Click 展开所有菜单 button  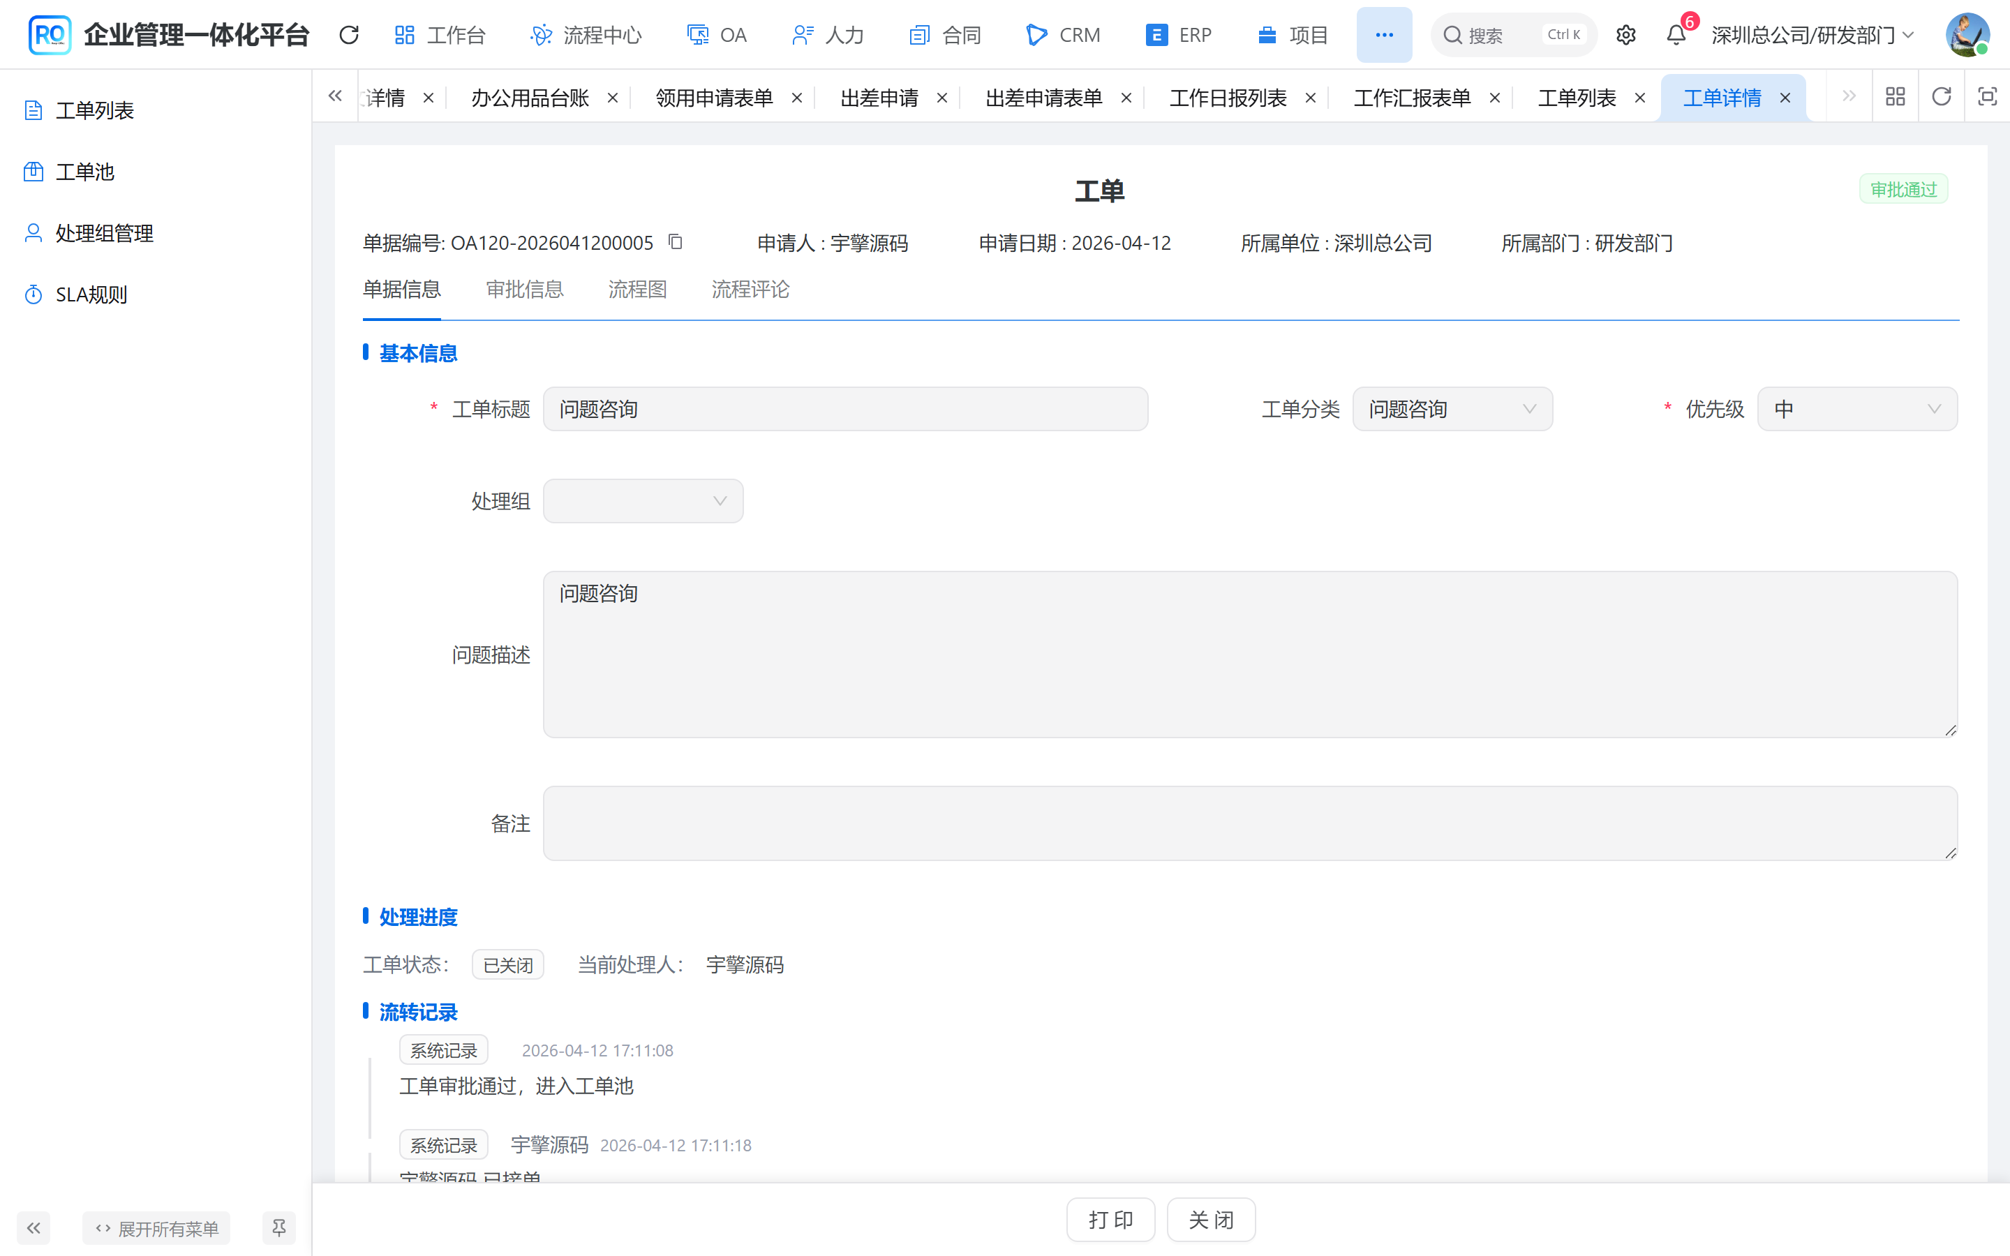[x=156, y=1228]
